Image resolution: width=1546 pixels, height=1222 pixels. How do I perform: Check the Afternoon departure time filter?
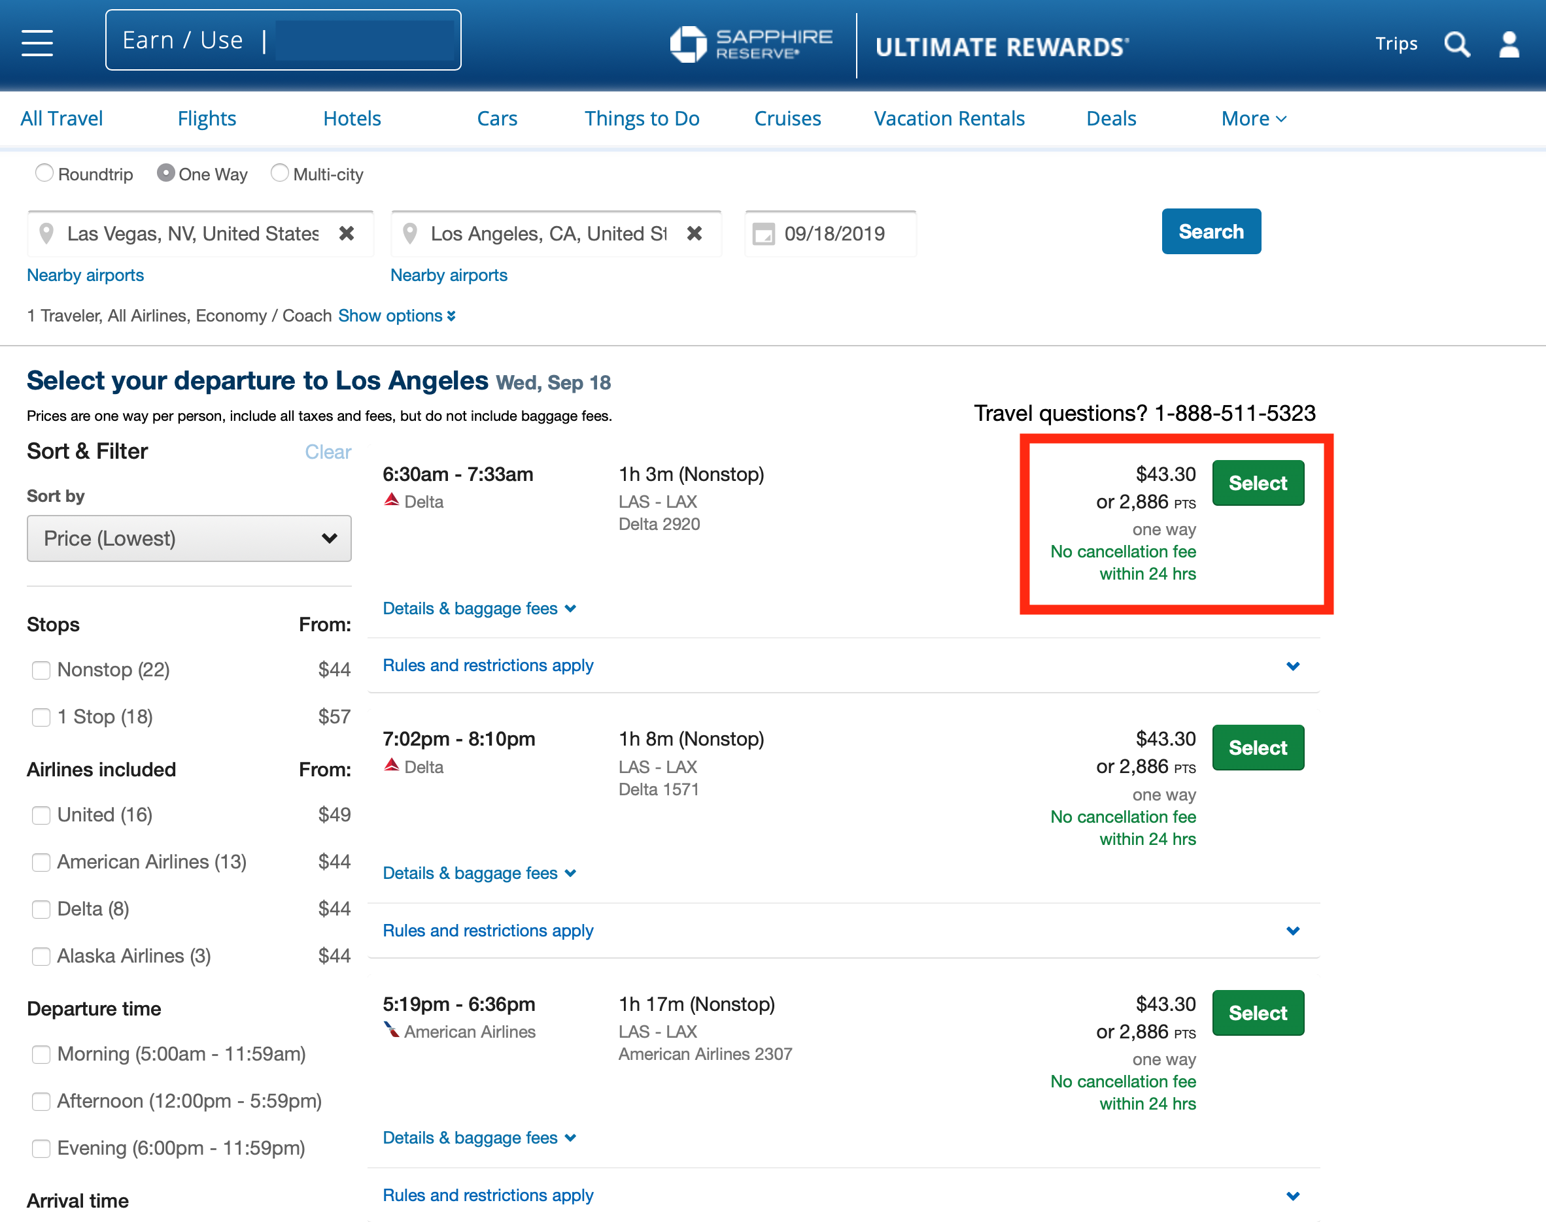click(x=41, y=1102)
